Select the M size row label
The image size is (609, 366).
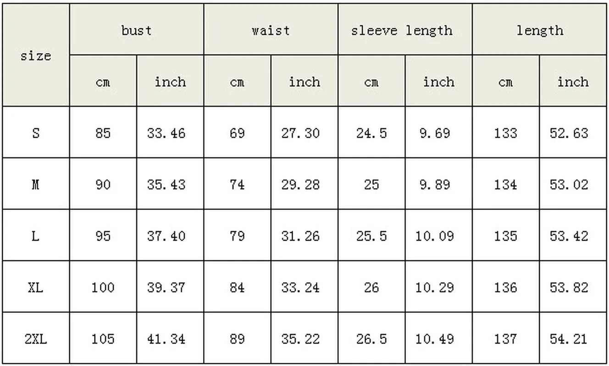click(x=35, y=184)
